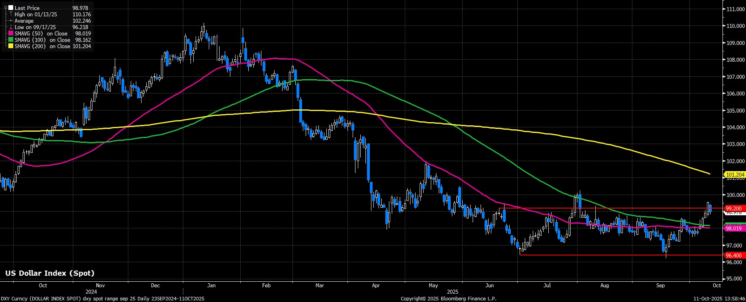Click the 110.000 label on price axis
746x302 pixels.
(736, 26)
